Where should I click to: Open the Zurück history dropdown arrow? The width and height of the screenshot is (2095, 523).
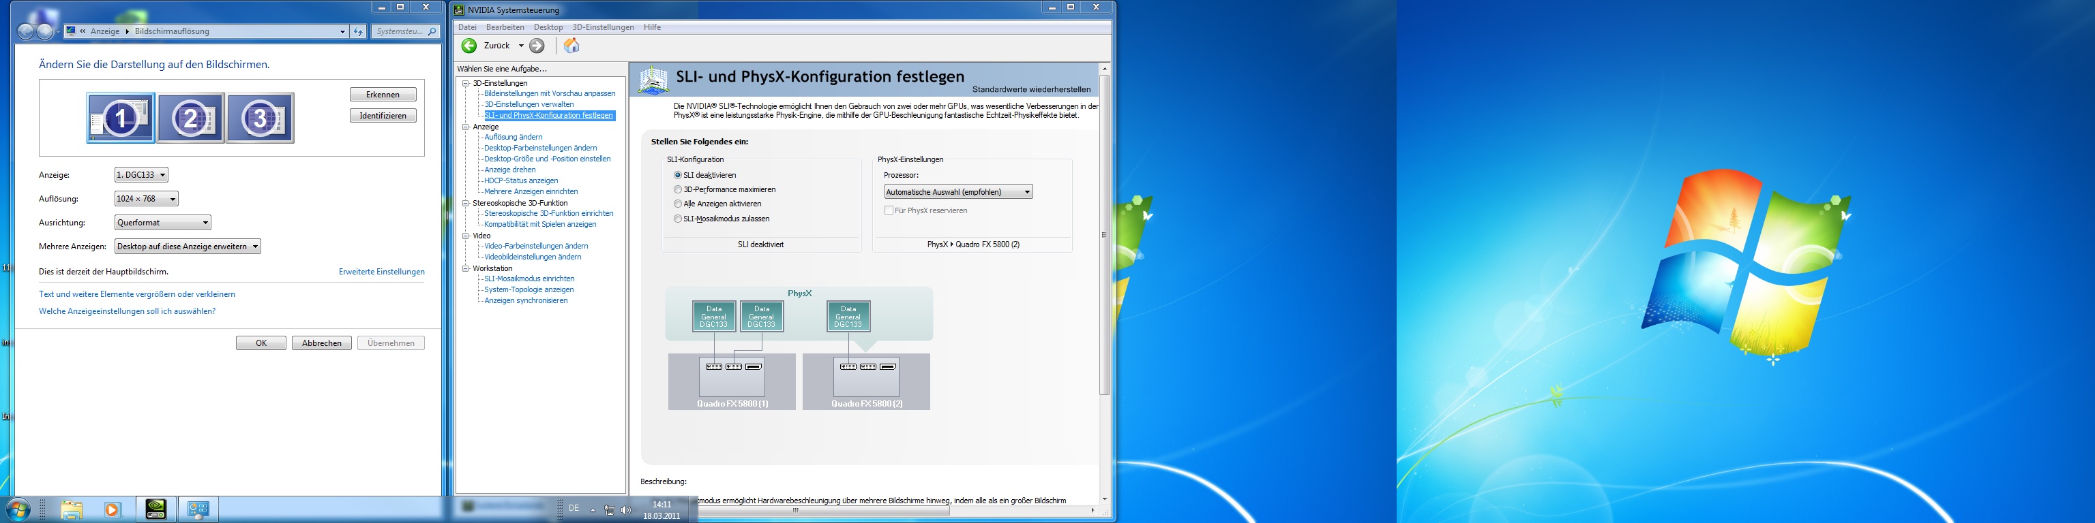(521, 46)
